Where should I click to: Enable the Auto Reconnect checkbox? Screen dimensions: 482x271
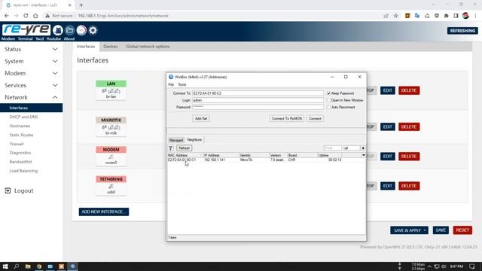[x=328, y=107]
